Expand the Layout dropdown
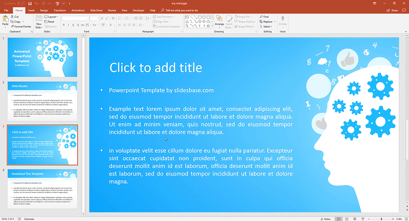Image resolution: width=409 pixels, height=221 pixels. (52, 17)
